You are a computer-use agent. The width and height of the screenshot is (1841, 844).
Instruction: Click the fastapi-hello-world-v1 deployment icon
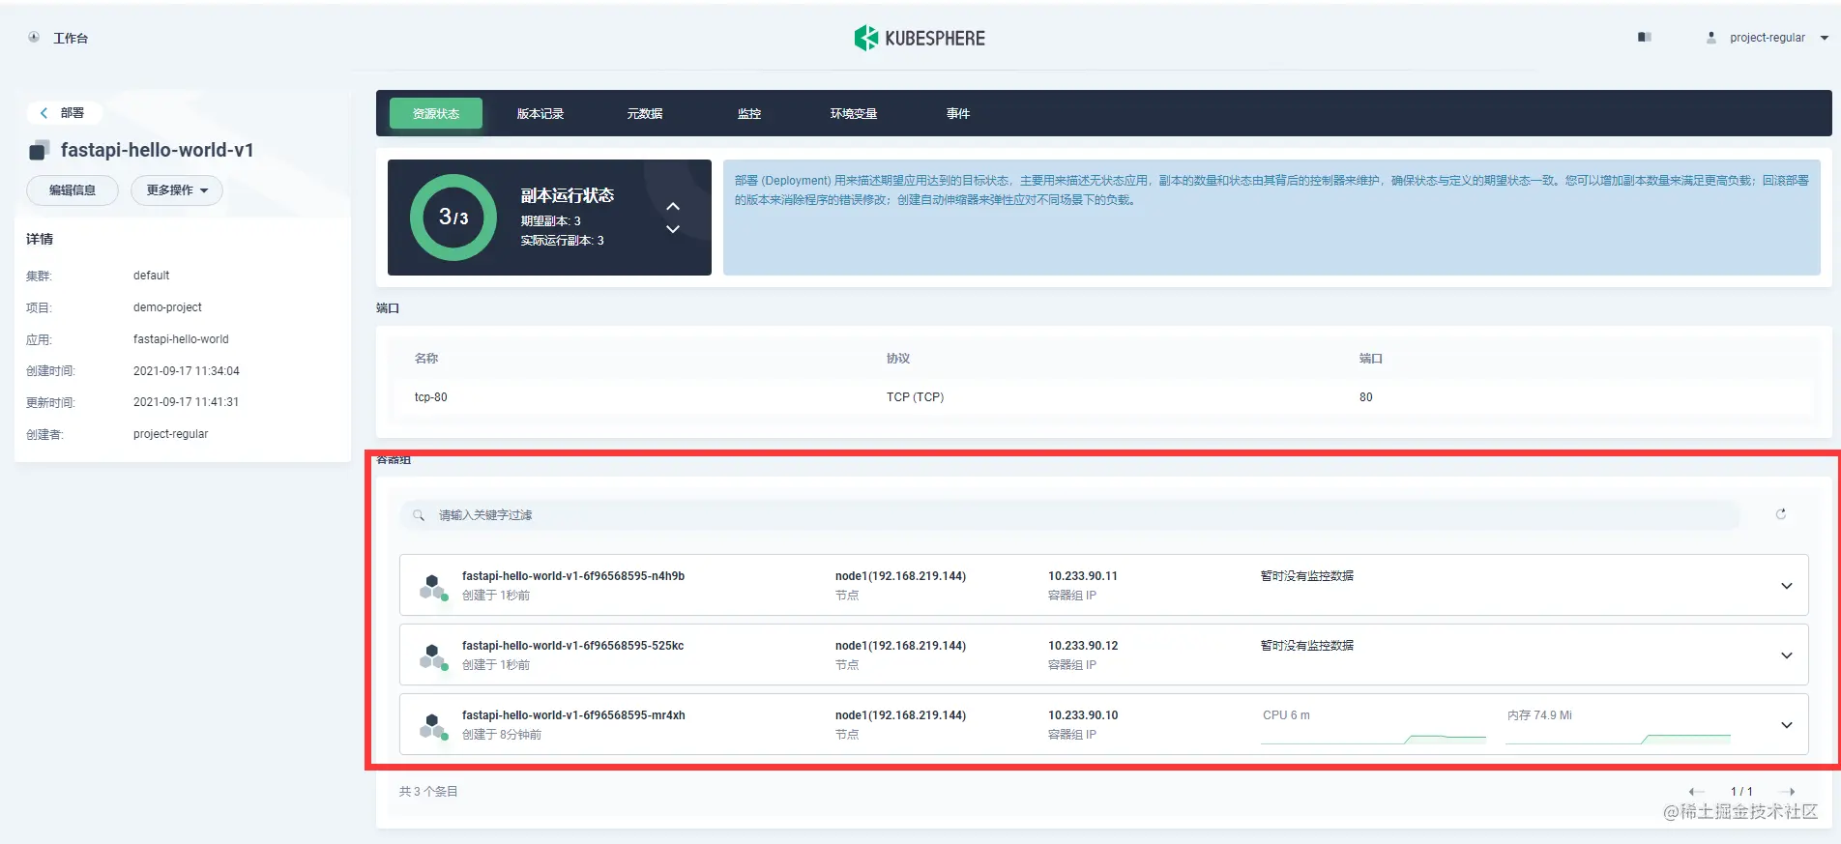(x=39, y=151)
